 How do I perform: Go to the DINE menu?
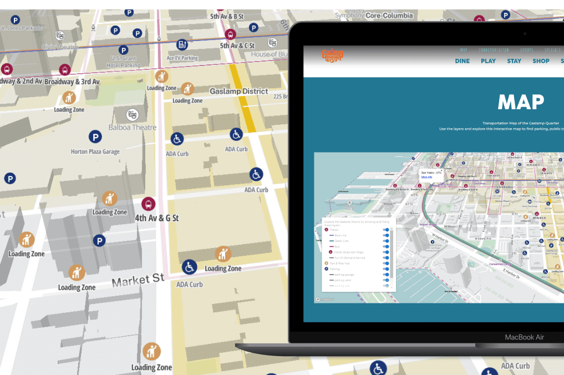(462, 61)
